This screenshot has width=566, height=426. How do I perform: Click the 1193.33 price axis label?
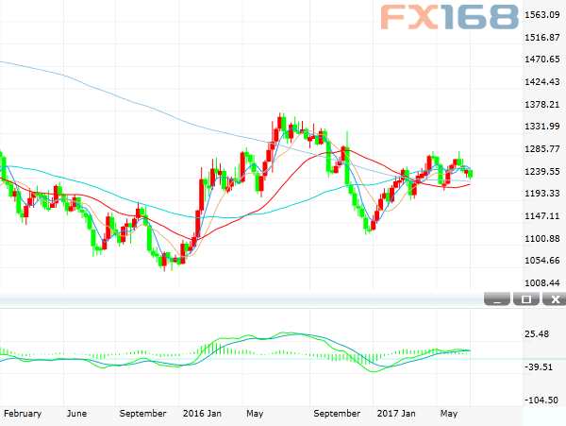coord(542,194)
